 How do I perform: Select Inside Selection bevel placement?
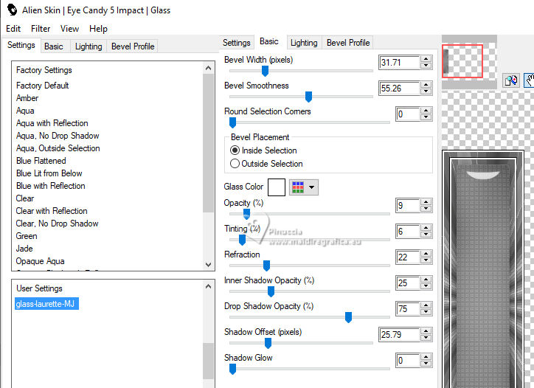tap(263, 150)
